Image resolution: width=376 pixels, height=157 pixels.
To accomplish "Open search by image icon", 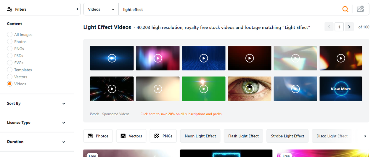I will [360, 9].
